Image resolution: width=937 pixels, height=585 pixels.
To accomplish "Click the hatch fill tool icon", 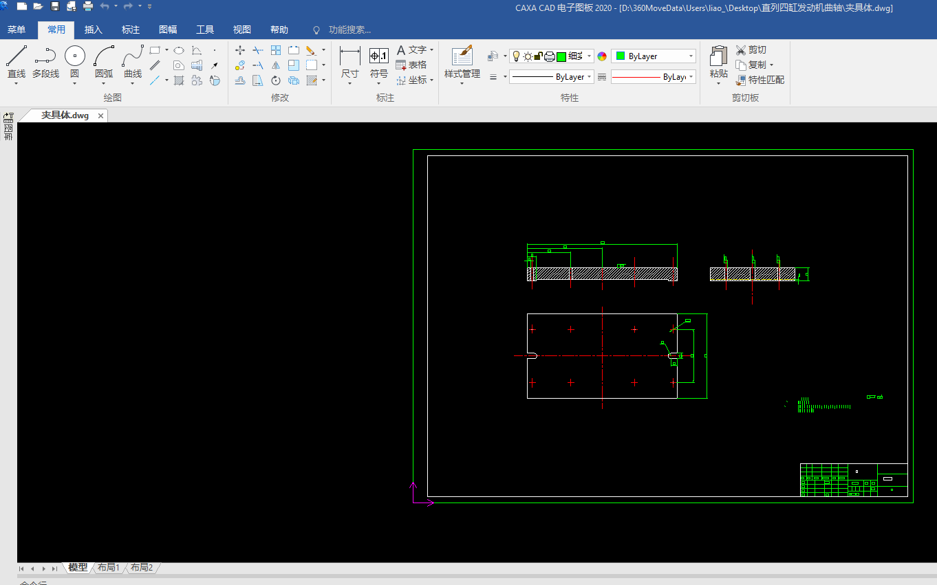I will pos(179,80).
